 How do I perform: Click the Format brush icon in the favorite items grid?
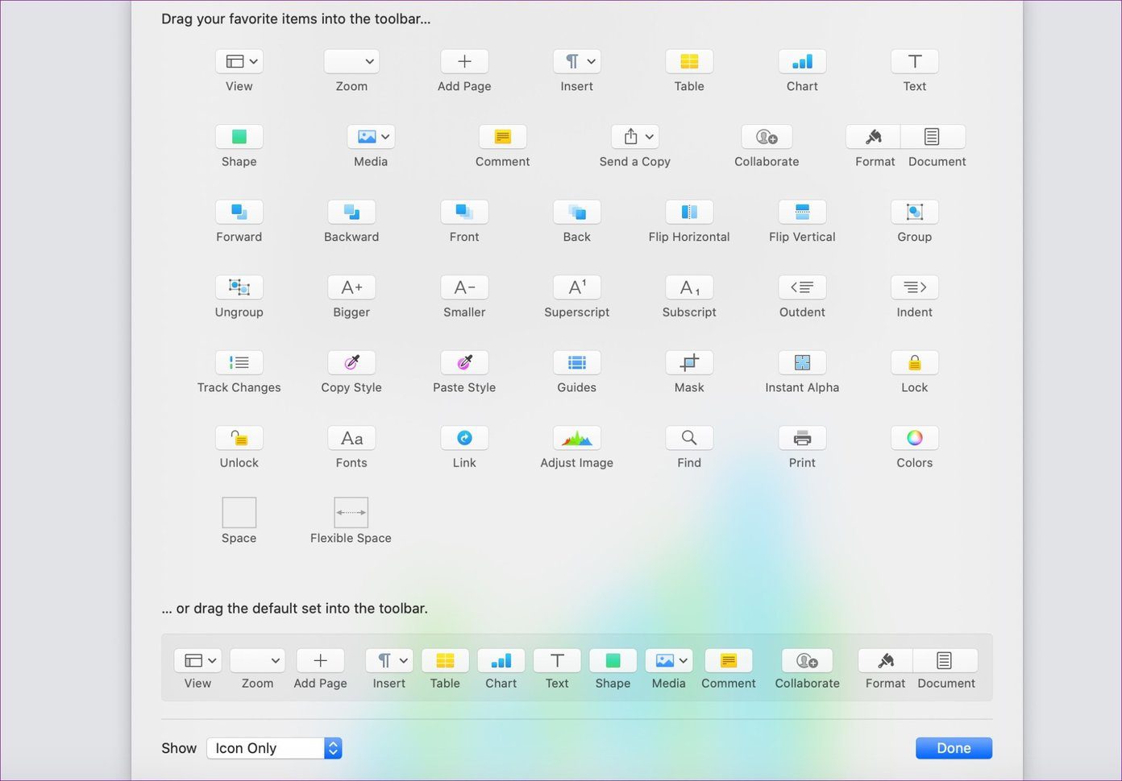click(874, 137)
